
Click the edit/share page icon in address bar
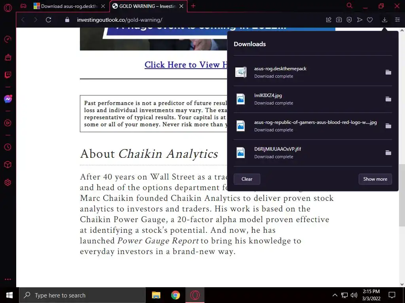(329, 20)
